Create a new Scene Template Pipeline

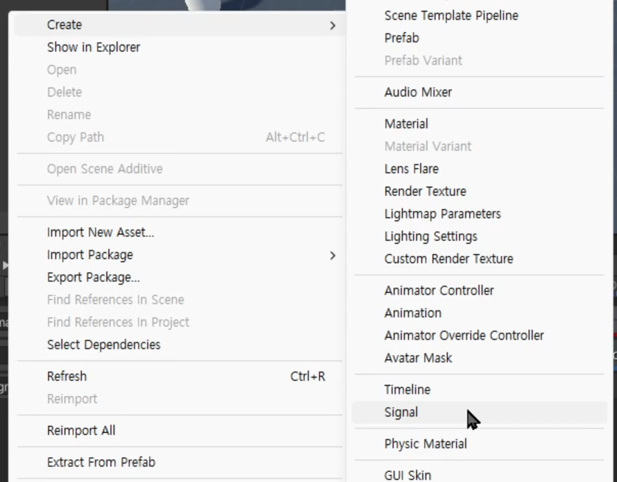[x=451, y=16]
